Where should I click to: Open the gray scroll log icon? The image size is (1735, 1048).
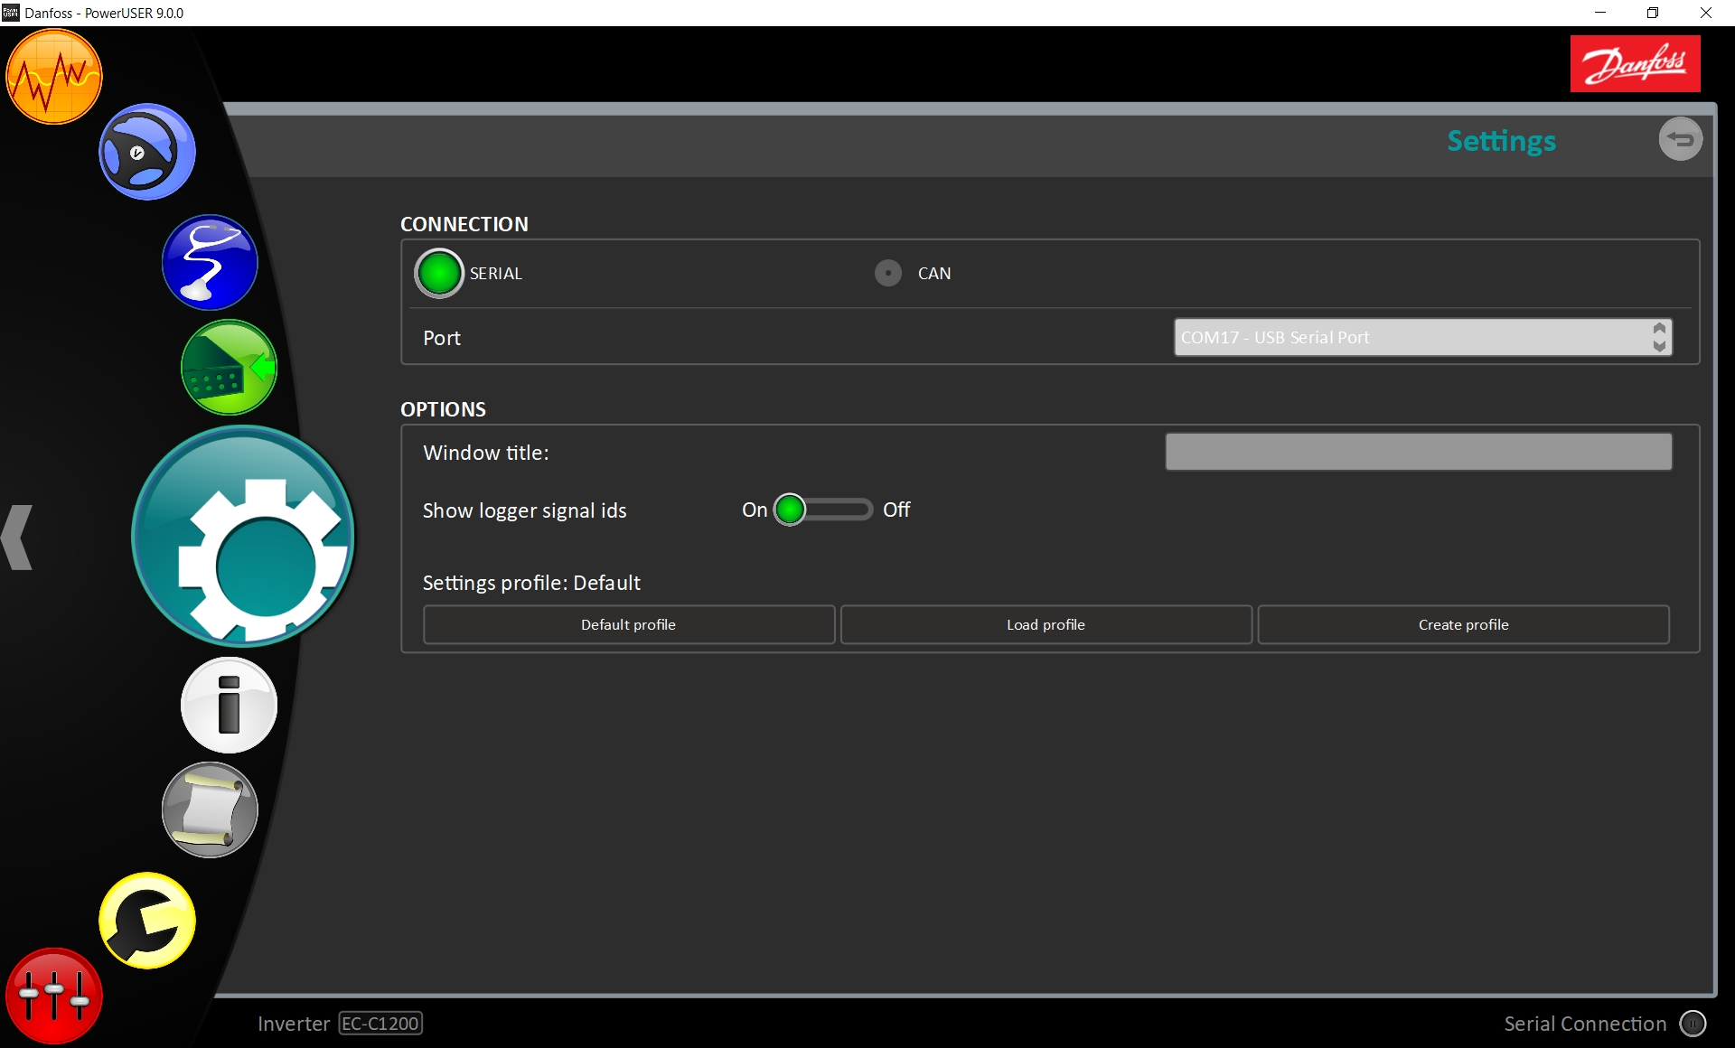click(x=210, y=810)
